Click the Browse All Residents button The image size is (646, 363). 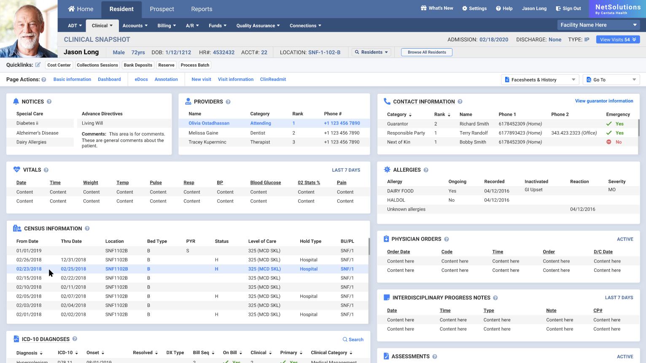coord(426,52)
